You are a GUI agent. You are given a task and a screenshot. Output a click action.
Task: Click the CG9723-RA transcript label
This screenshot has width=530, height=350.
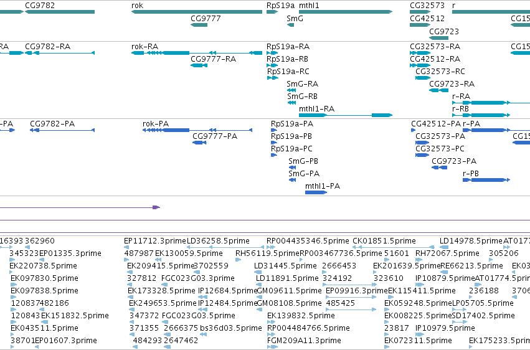coord(452,84)
